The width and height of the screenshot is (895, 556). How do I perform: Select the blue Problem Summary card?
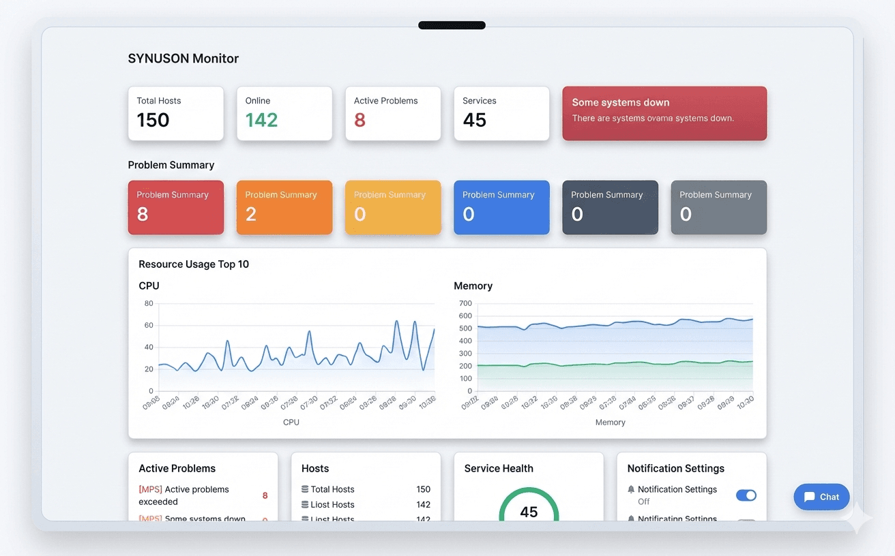(x=501, y=207)
